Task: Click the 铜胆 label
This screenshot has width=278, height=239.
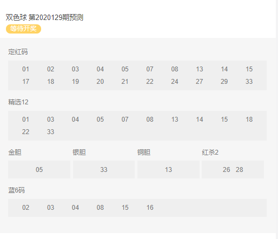Action: point(144,152)
